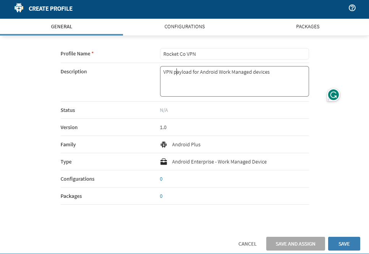Click the Android robot Family icon
The height and width of the screenshot is (254, 369).
click(x=164, y=145)
